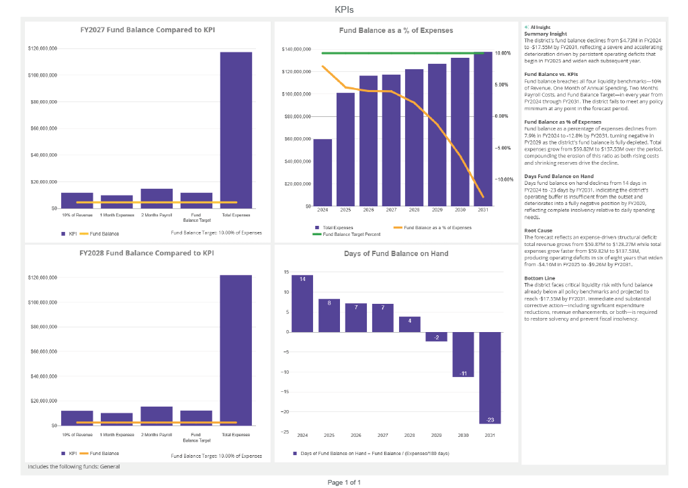Toggle Fund Balance legend in FY2028 chart
Viewport: 688px width, 488px height.
coord(99,453)
